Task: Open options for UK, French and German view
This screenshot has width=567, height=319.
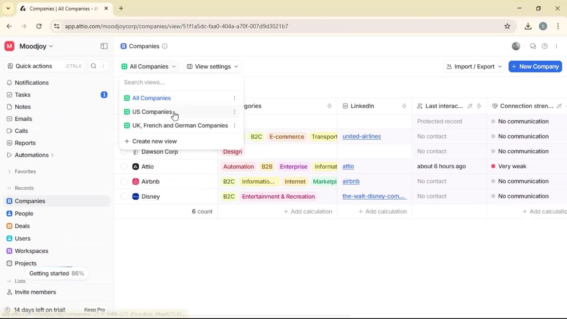Action: (x=234, y=126)
